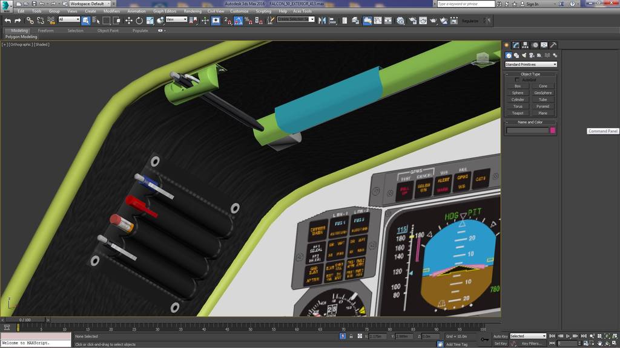The height and width of the screenshot is (348, 620).
Task: Select the Move transform tool
Action: 129,21
